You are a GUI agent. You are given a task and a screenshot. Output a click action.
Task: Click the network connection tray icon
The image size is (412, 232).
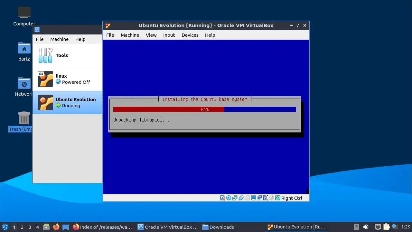tap(378, 227)
